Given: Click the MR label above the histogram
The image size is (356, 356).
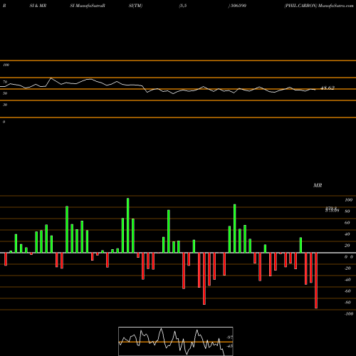Looking at the screenshot, I should [x=318, y=185].
